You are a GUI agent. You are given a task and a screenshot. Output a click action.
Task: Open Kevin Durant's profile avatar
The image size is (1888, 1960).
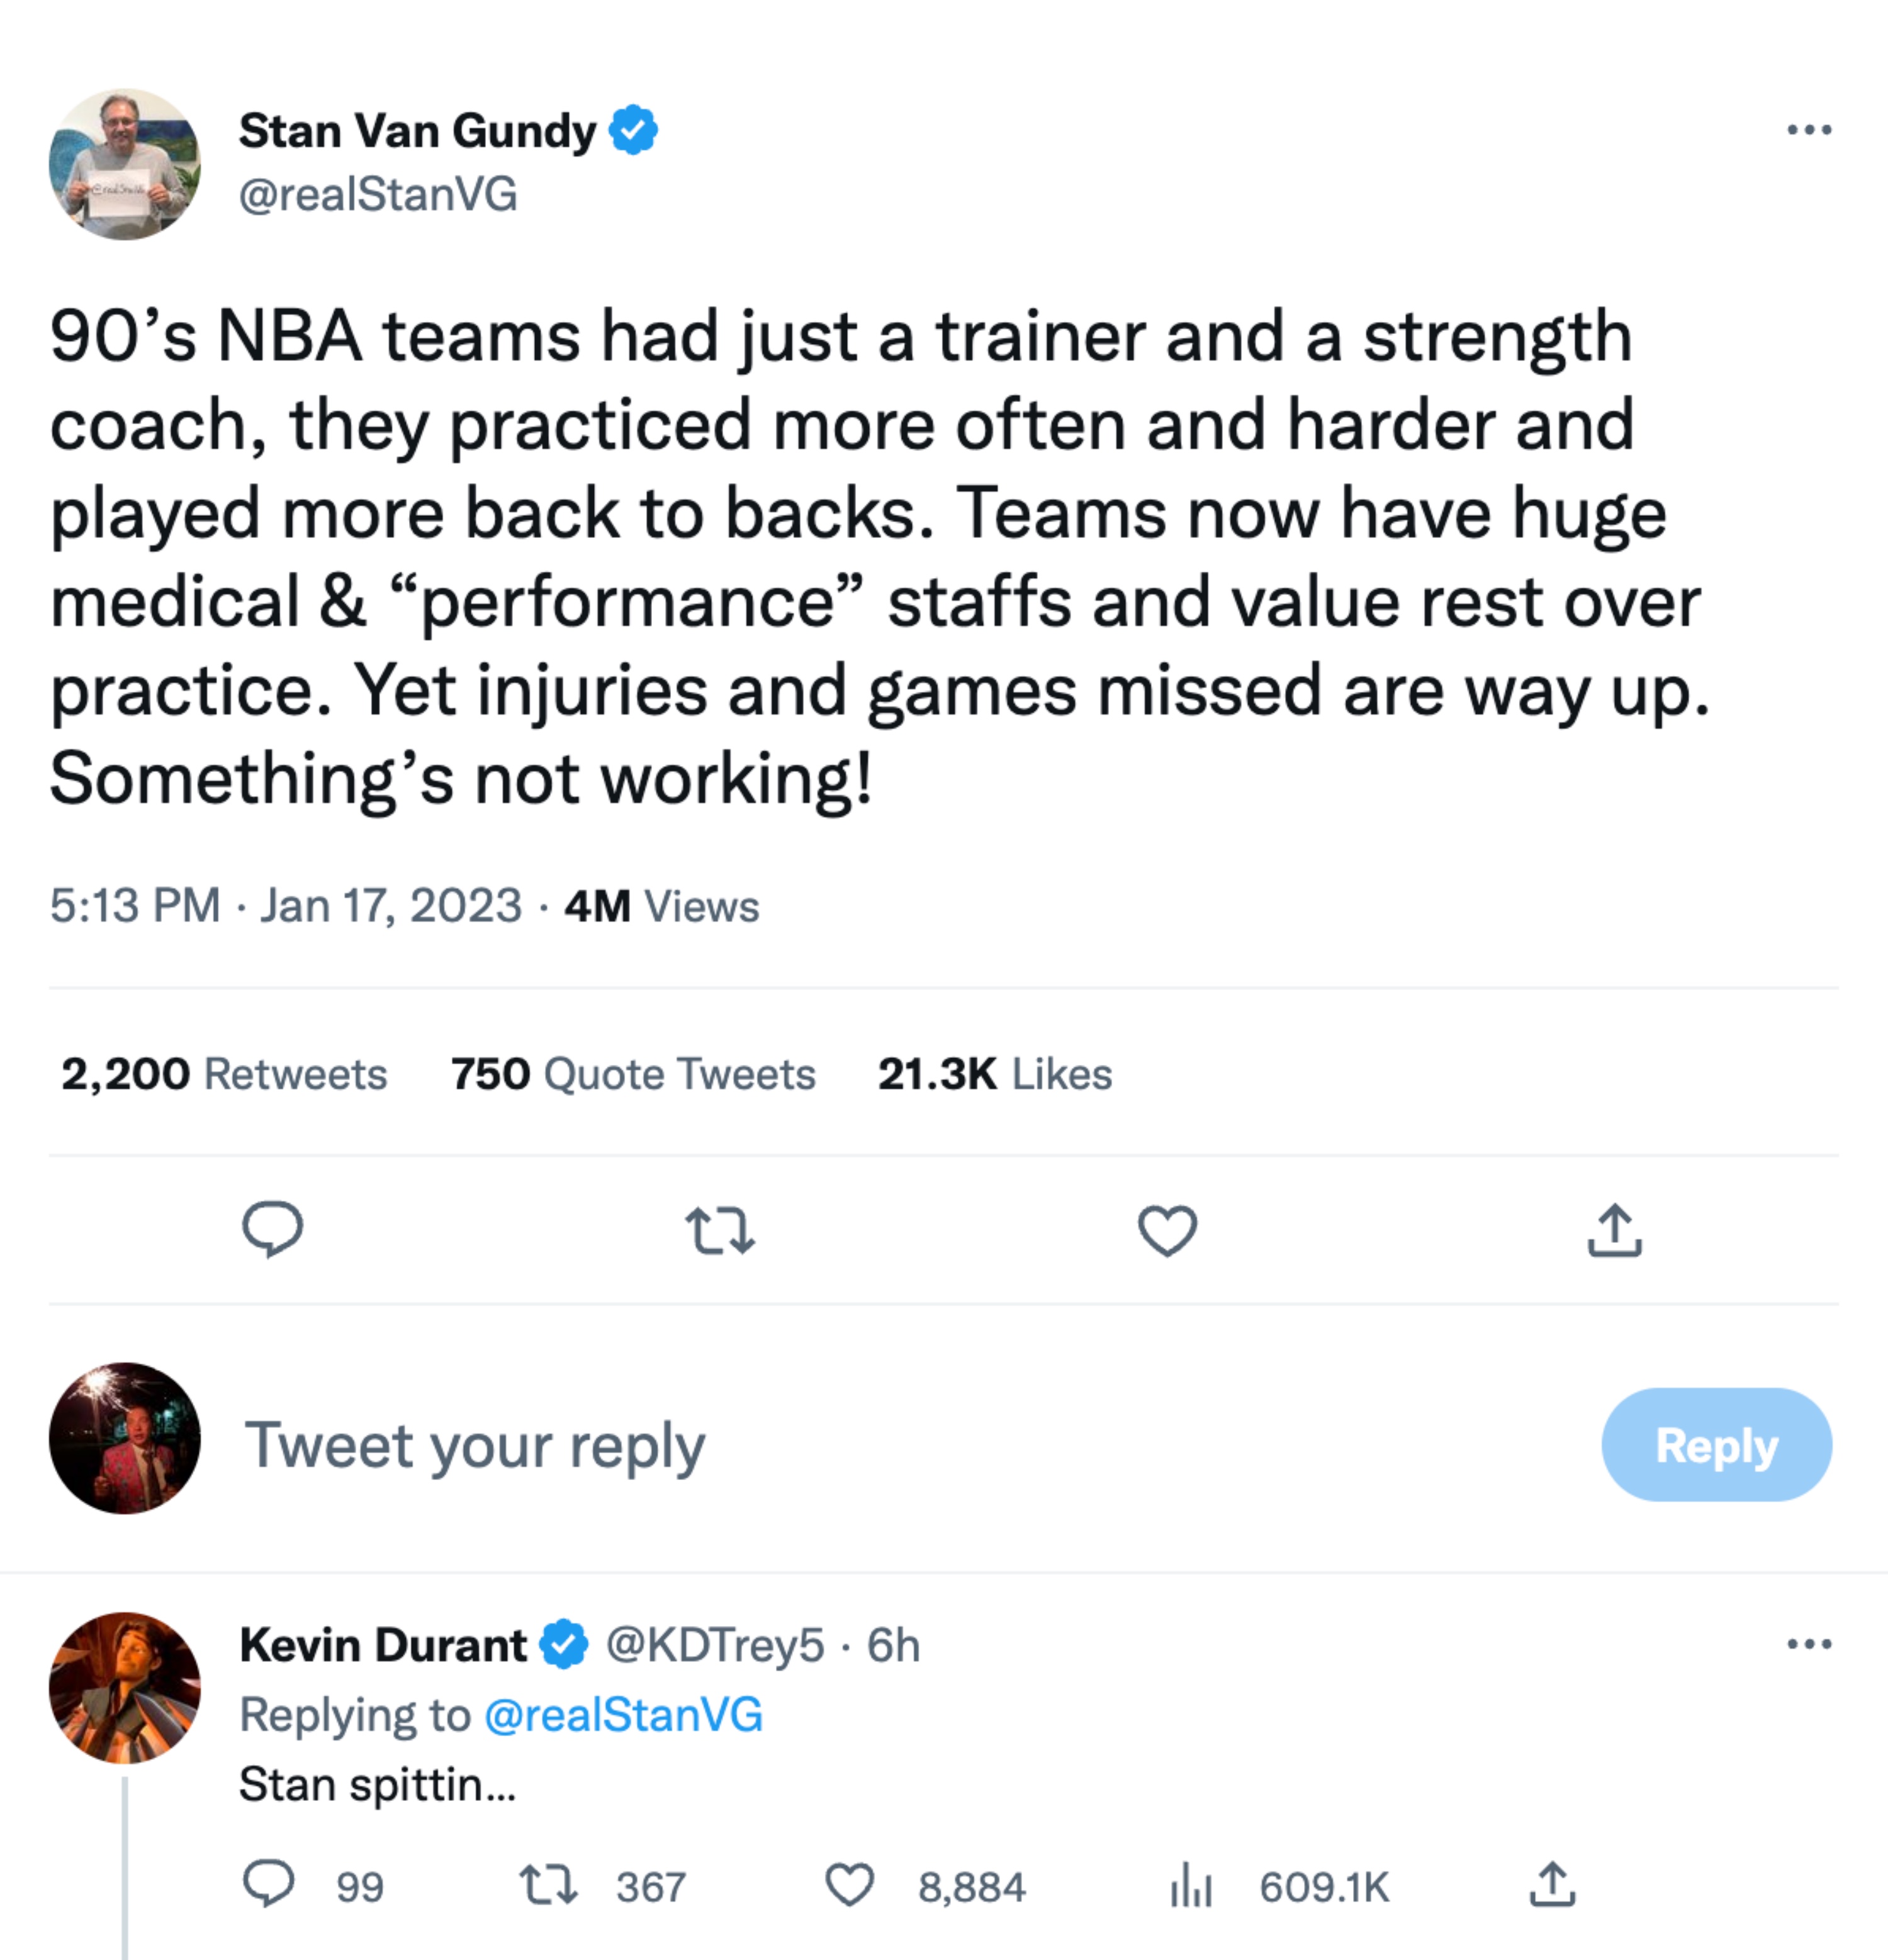(x=125, y=1687)
